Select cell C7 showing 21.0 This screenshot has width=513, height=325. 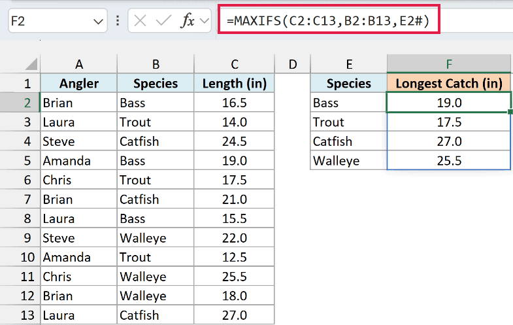234,199
